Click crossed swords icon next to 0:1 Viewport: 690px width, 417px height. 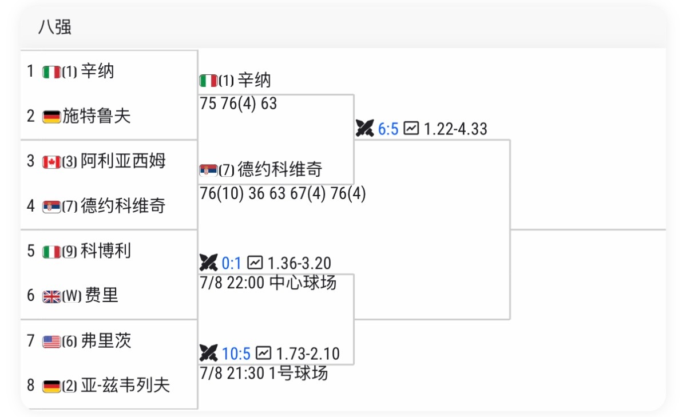coord(208,263)
